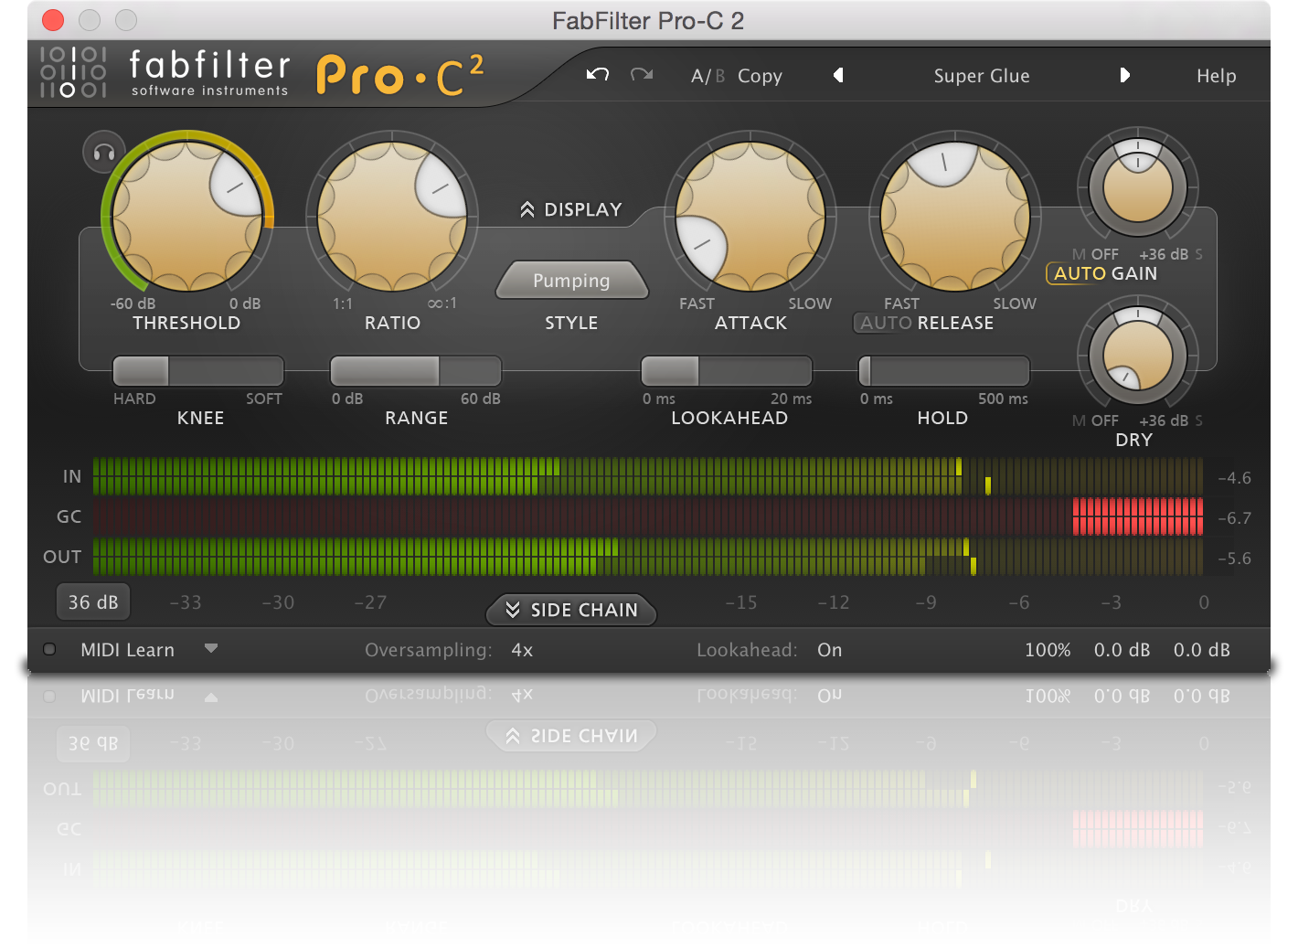The image size is (1298, 947).
Task: Expand the SIDE CHAIN panel
Action: [571, 610]
